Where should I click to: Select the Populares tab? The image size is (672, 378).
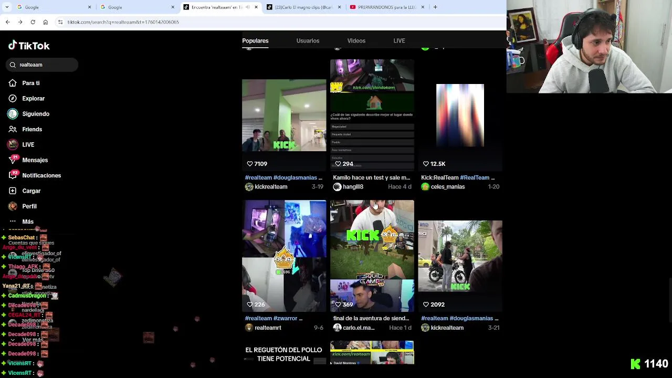(x=255, y=40)
